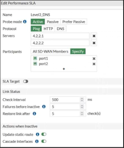Adjust the Check interval stepper arrows
The image size is (124, 148).
(82, 100)
